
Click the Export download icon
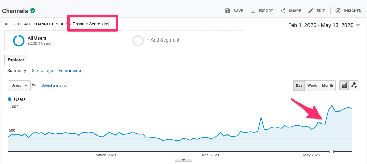253,11
